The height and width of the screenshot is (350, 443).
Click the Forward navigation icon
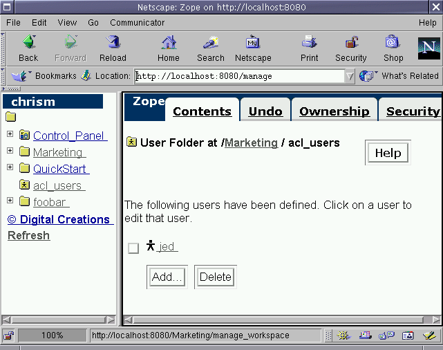coord(70,42)
